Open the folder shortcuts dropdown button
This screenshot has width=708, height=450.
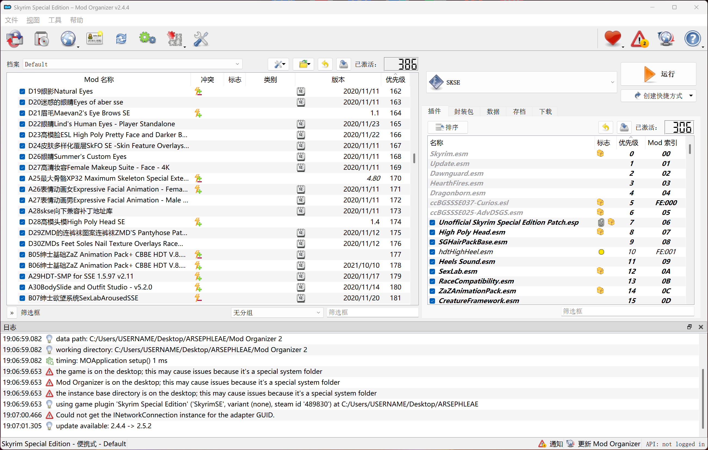[x=304, y=64]
